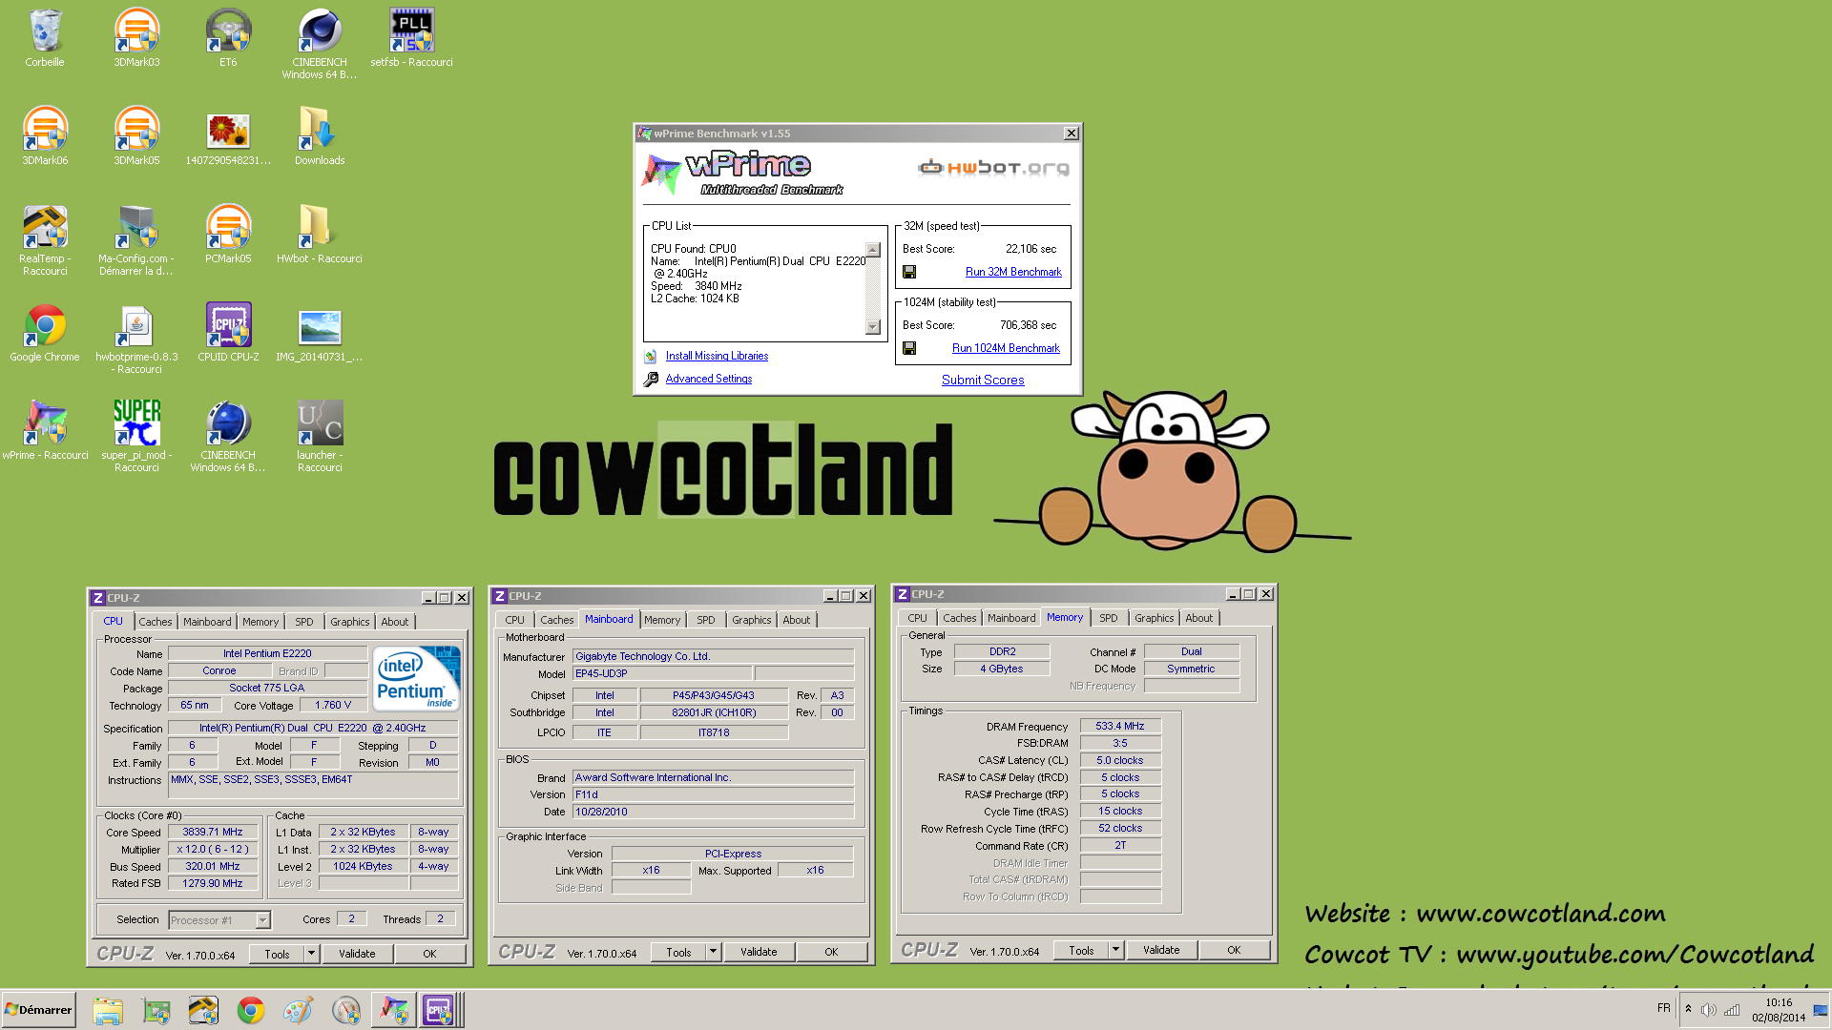Click OK in the CPU-Z Mainboard window

coord(831,952)
